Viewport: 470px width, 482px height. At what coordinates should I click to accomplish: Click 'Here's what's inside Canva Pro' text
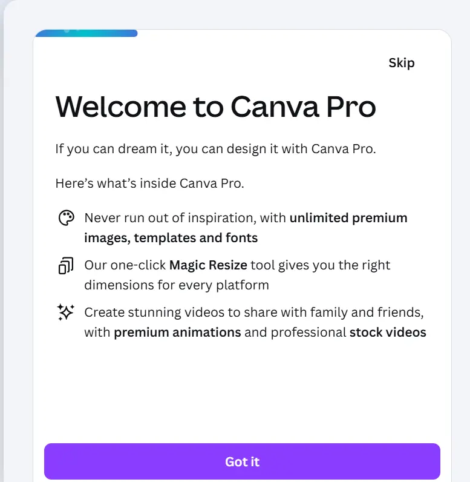pos(150,183)
